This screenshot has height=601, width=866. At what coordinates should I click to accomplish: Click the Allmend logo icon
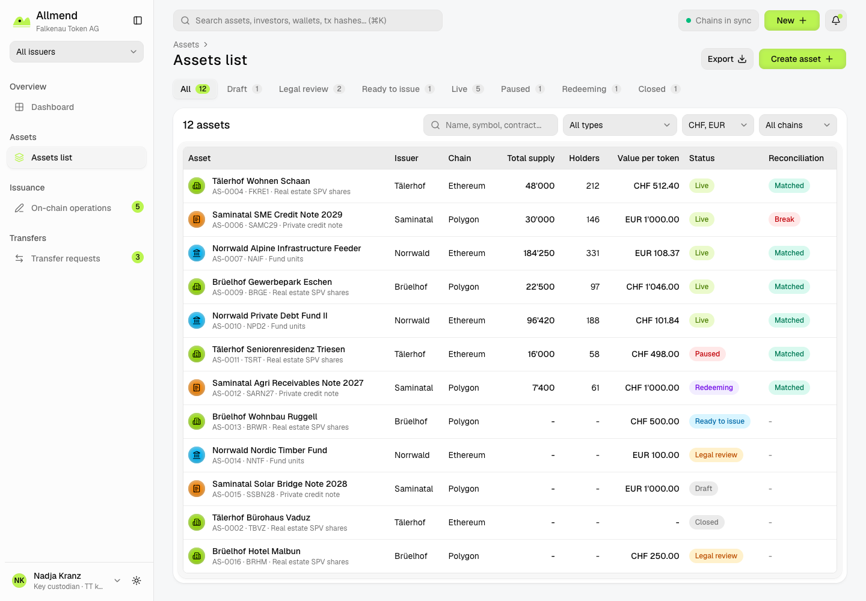pyautogui.click(x=22, y=21)
